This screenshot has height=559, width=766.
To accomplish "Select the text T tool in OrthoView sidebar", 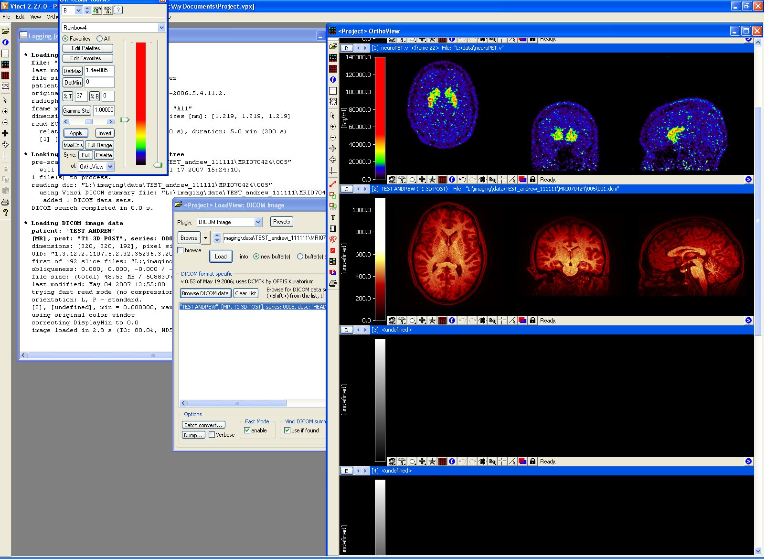I will coord(333,217).
